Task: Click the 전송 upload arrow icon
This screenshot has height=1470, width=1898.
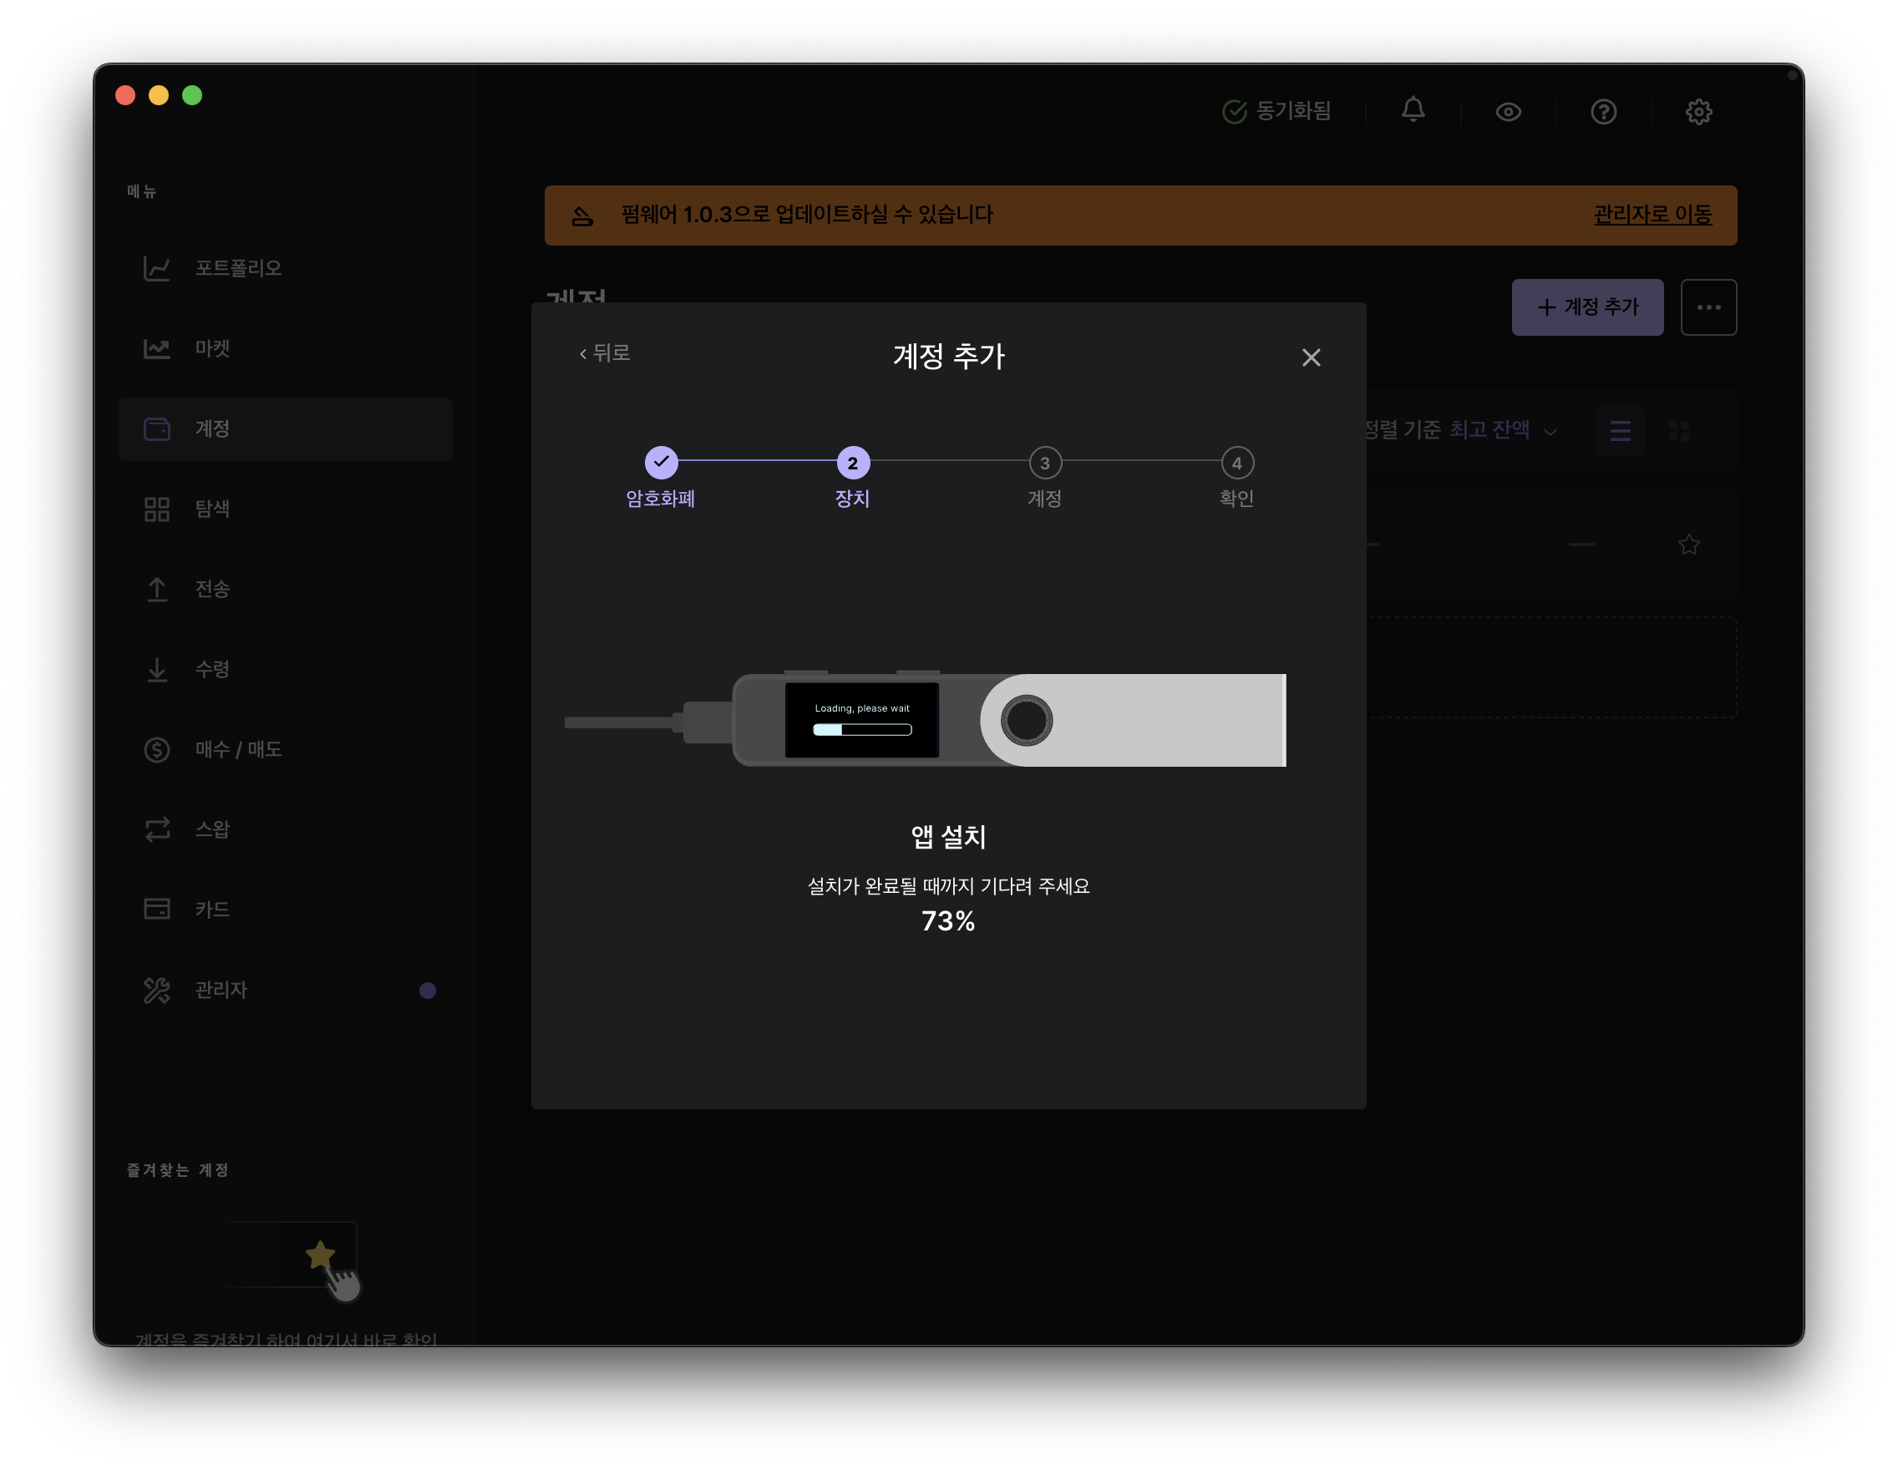Action: coord(156,589)
